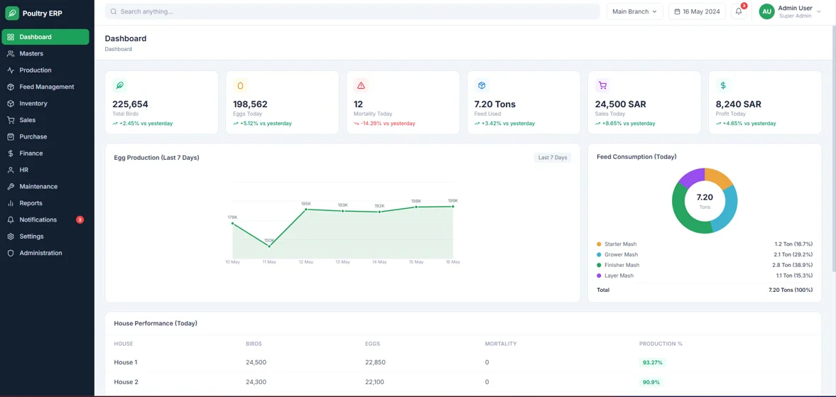This screenshot has width=836, height=397.
Task: Open the Last 7 Days range selector
Action: (x=553, y=158)
